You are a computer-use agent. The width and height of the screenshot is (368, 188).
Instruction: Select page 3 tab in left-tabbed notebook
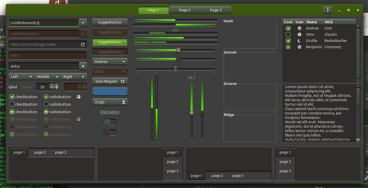pos(285,171)
